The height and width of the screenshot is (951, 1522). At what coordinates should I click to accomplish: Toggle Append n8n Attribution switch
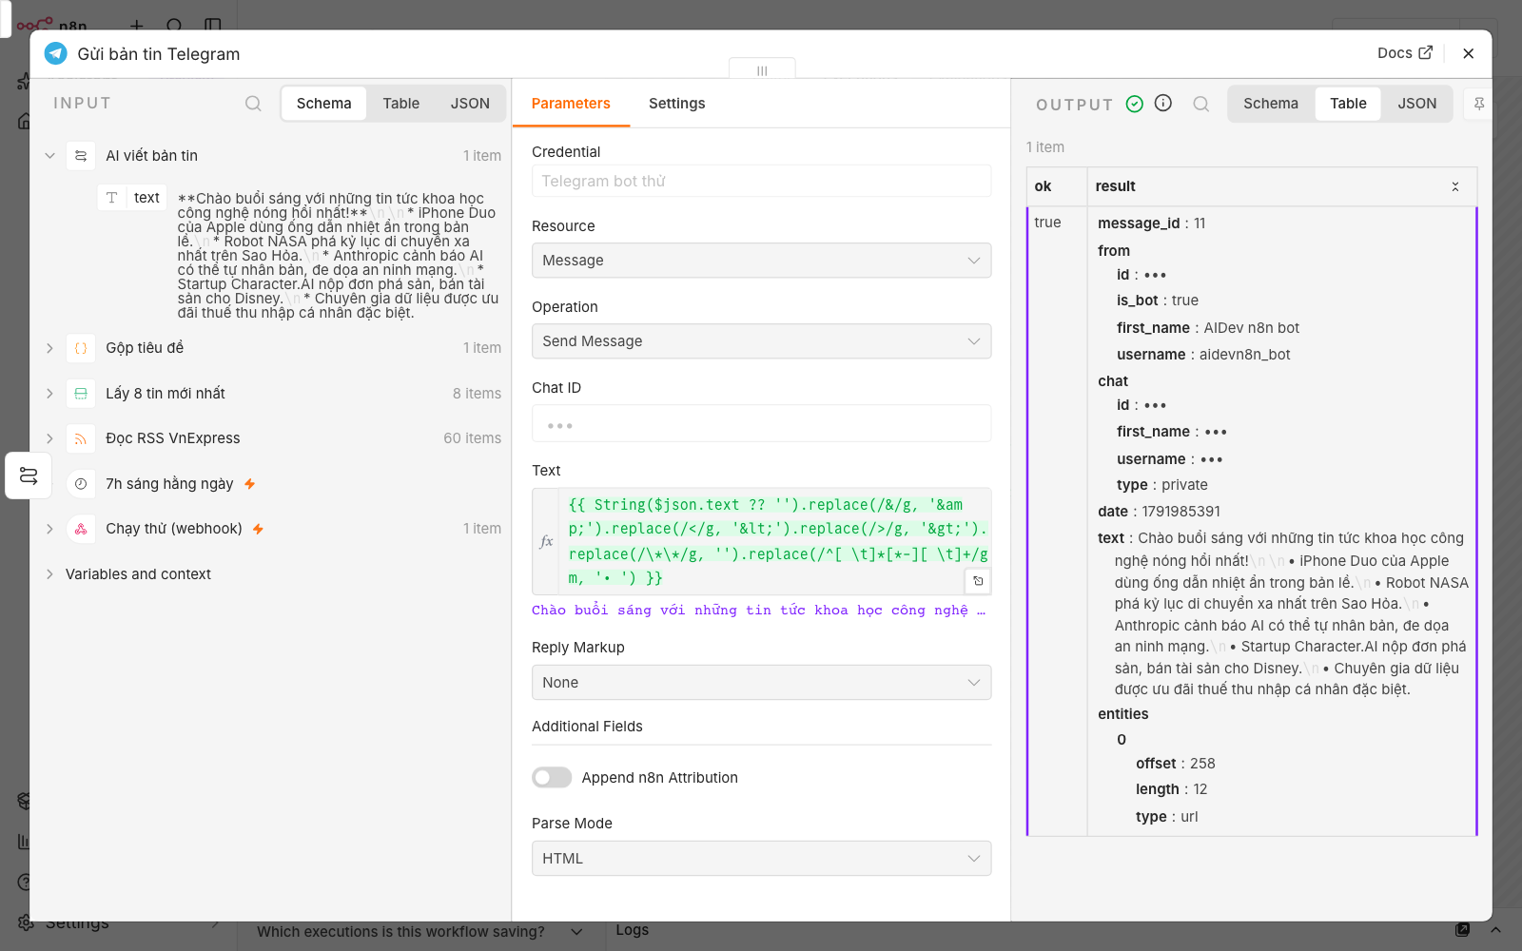pyautogui.click(x=552, y=778)
